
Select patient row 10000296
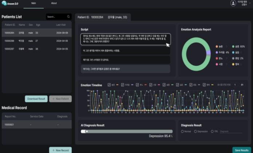36,41
